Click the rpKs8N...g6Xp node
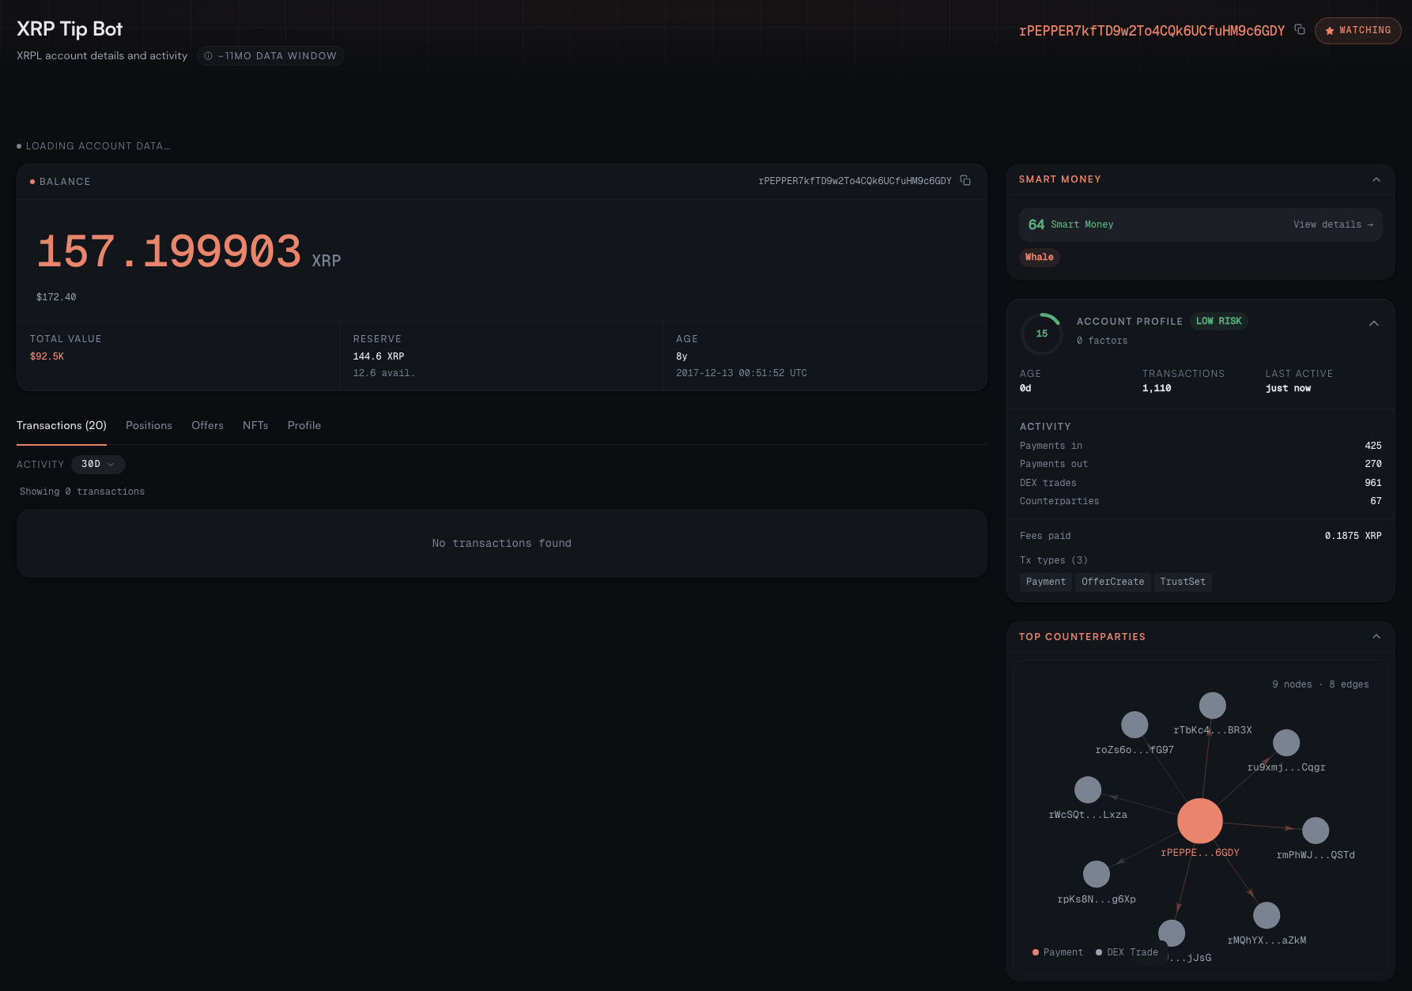This screenshot has height=991, width=1412. pyautogui.click(x=1097, y=874)
